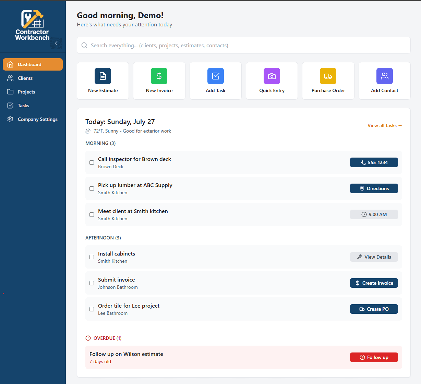
Task: Navigate to the Dashboard section
Action: pyautogui.click(x=29, y=64)
